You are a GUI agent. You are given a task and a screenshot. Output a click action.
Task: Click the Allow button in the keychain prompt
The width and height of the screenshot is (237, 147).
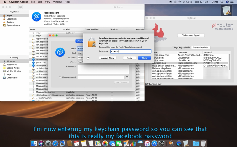[x=144, y=58]
